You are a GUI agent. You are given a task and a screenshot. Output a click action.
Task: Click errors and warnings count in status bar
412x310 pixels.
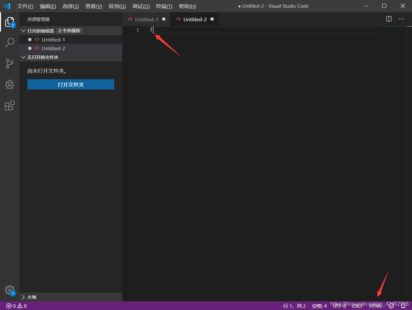[x=16, y=306]
